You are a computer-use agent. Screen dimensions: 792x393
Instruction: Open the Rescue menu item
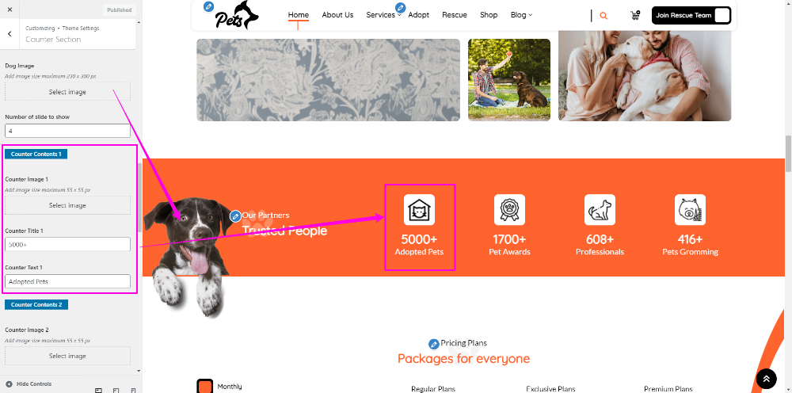tap(454, 15)
